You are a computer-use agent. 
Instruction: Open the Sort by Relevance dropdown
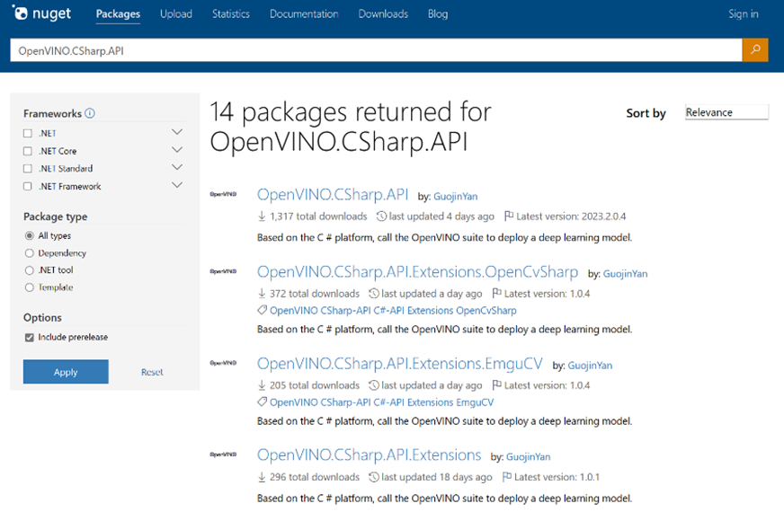point(726,112)
